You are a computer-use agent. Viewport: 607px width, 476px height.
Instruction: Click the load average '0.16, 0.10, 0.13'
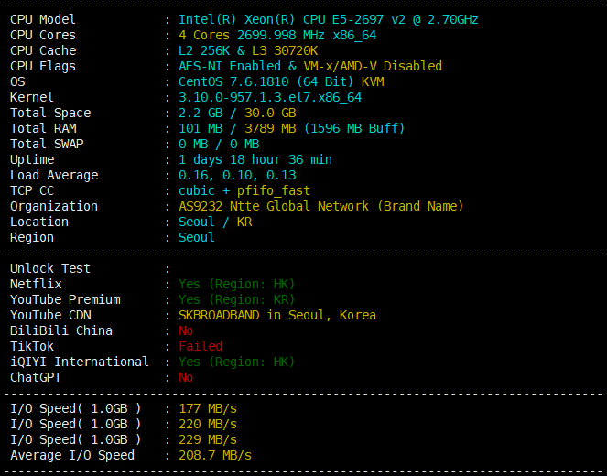[x=237, y=175]
